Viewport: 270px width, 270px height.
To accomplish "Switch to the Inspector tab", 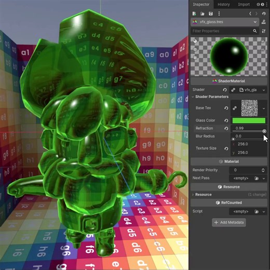I will [x=201, y=5].
